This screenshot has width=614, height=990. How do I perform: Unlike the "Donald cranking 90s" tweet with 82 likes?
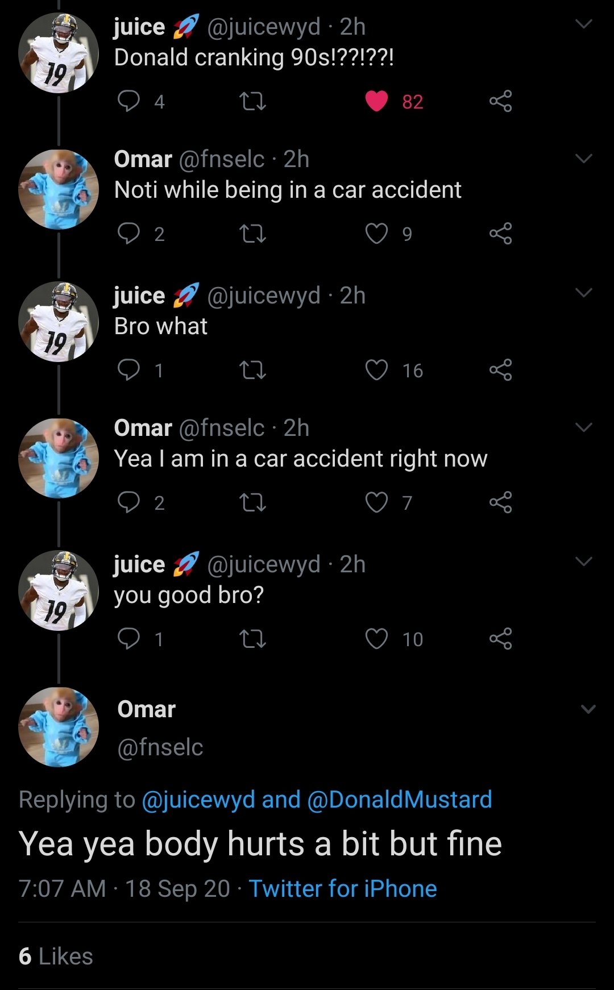click(376, 101)
